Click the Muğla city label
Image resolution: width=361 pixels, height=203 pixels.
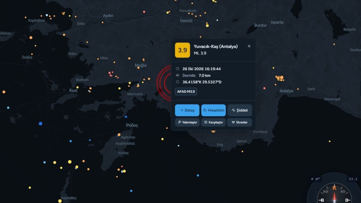(140, 65)
